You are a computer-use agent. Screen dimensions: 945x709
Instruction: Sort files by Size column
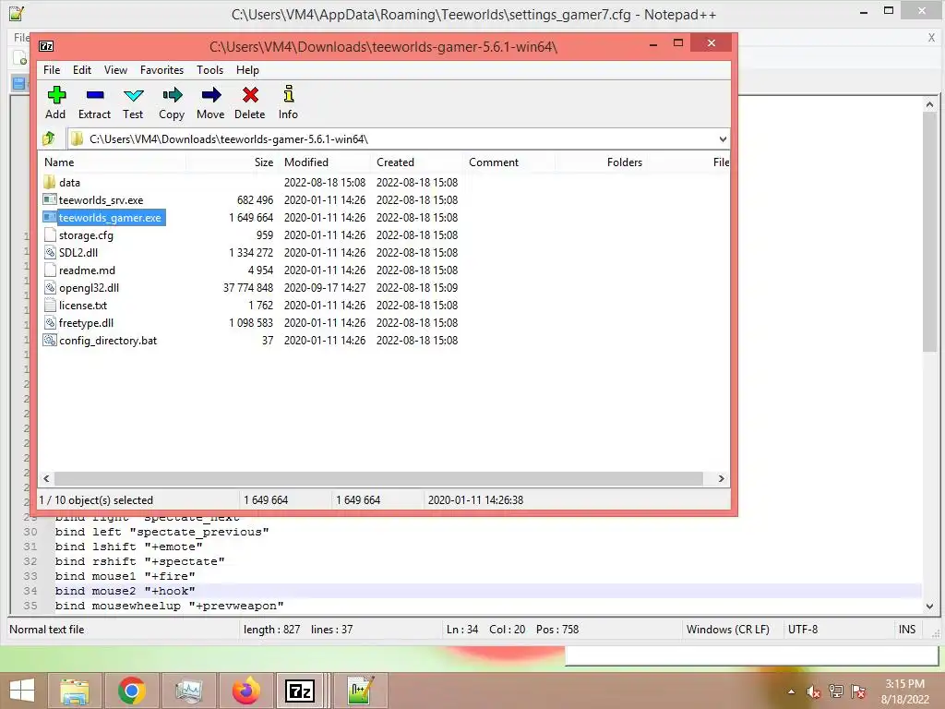(x=232, y=162)
